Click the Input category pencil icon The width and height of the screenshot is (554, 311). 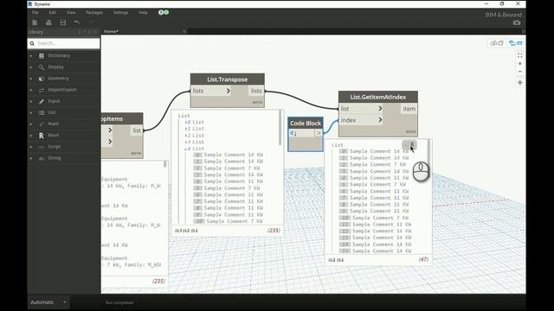click(42, 101)
